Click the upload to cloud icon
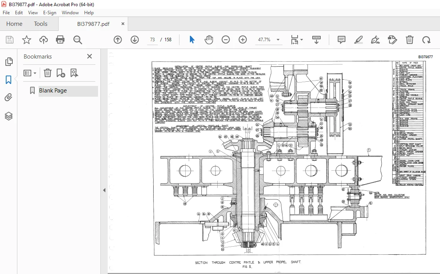The width and height of the screenshot is (440, 274). pos(44,40)
